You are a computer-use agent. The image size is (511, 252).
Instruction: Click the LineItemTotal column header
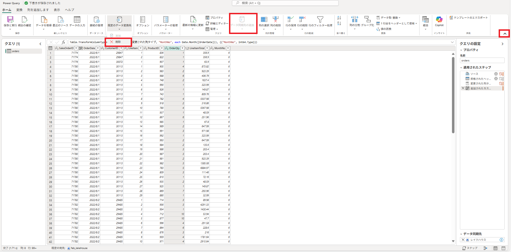click(x=197, y=48)
